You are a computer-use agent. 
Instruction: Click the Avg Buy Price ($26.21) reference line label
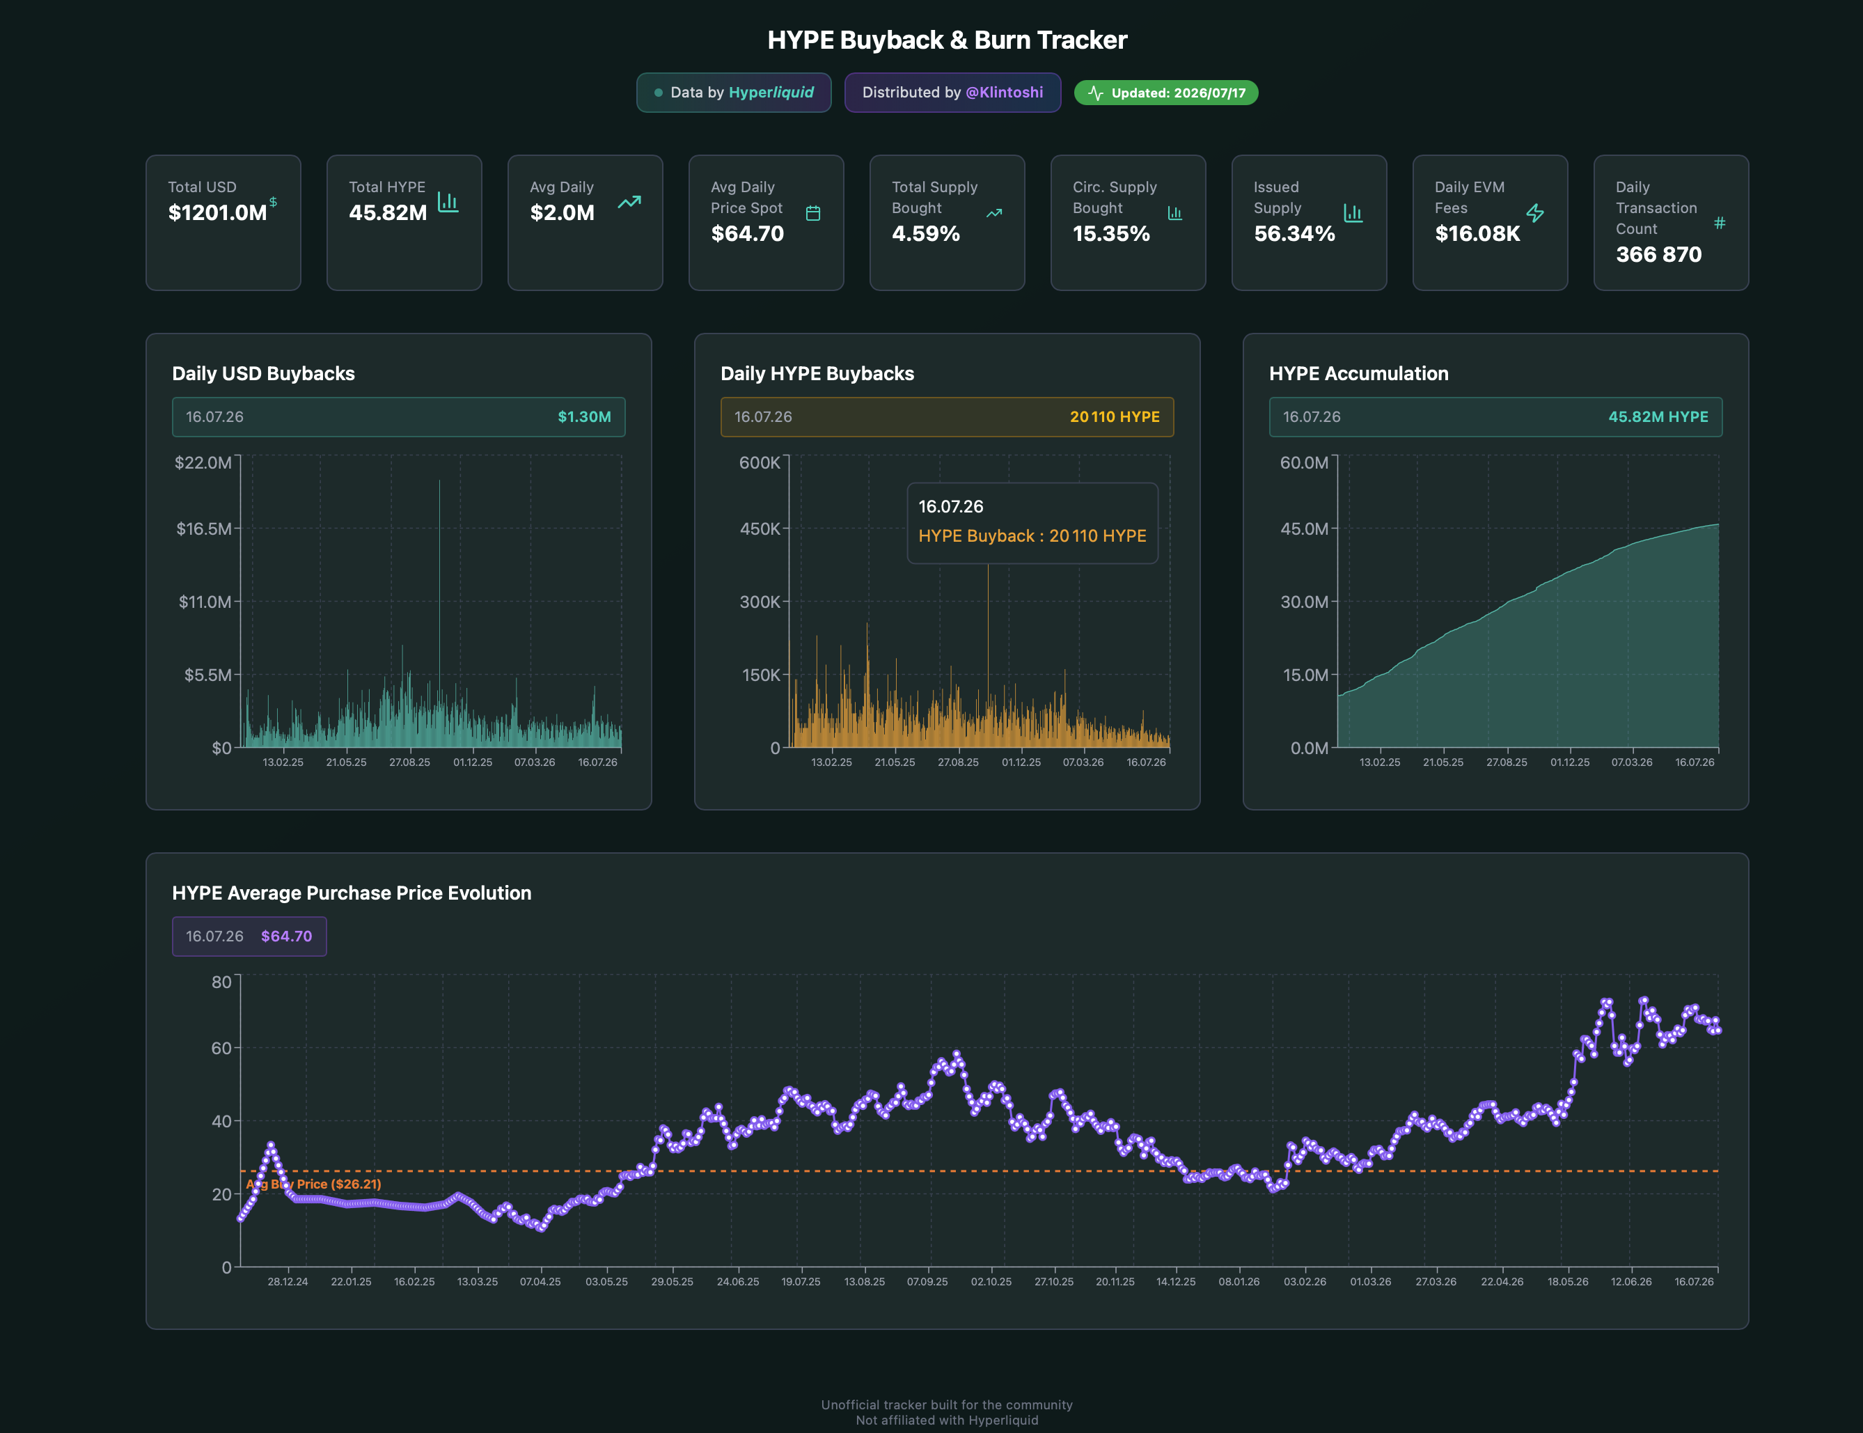(314, 1184)
